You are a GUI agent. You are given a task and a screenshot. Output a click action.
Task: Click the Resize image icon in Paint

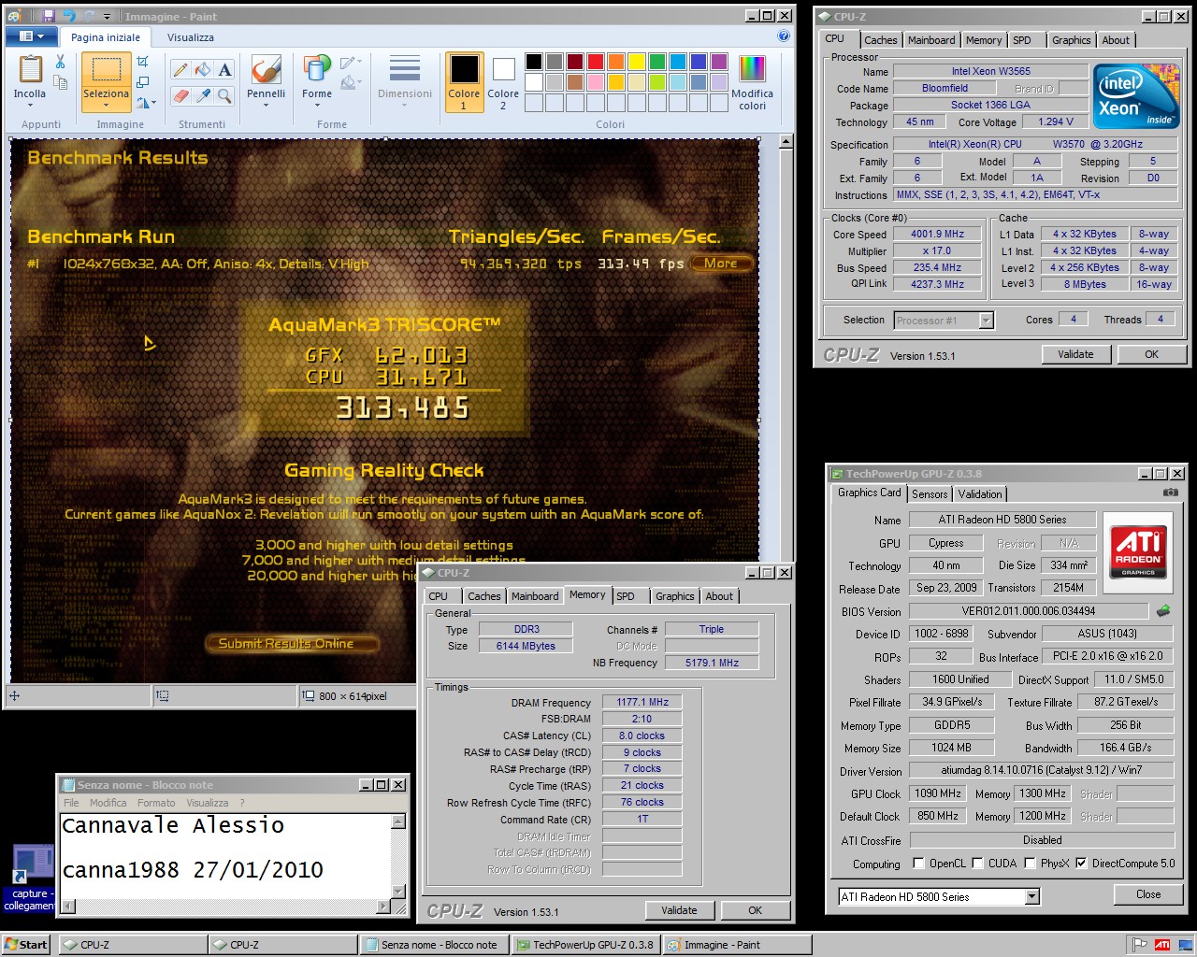pyautogui.click(x=142, y=82)
